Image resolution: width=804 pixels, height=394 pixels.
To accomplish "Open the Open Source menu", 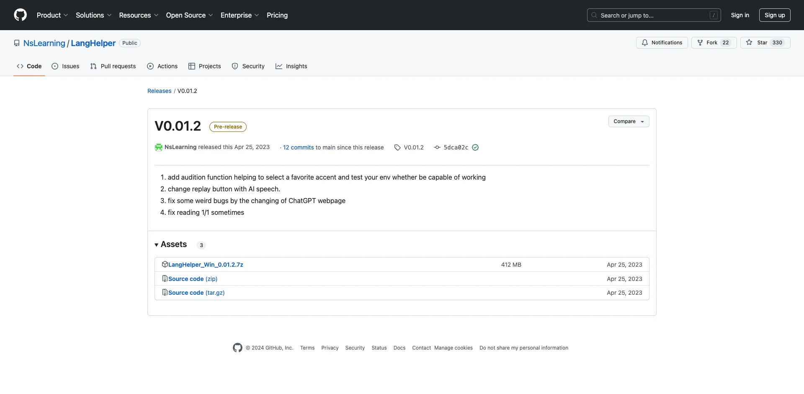I will [189, 15].
